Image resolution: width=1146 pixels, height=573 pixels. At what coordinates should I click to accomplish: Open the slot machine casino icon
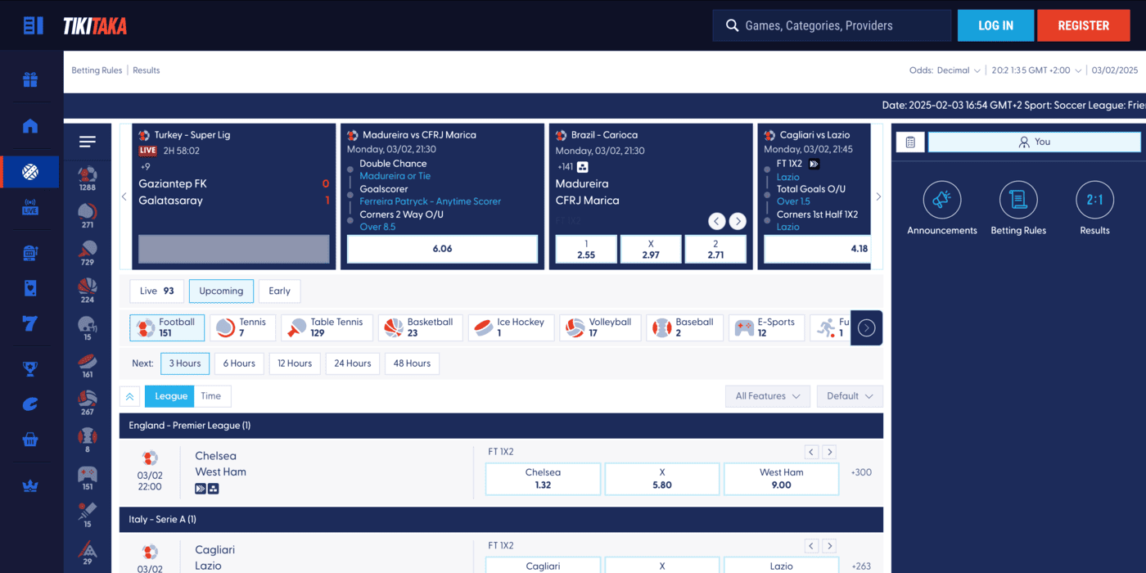point(30,254)
